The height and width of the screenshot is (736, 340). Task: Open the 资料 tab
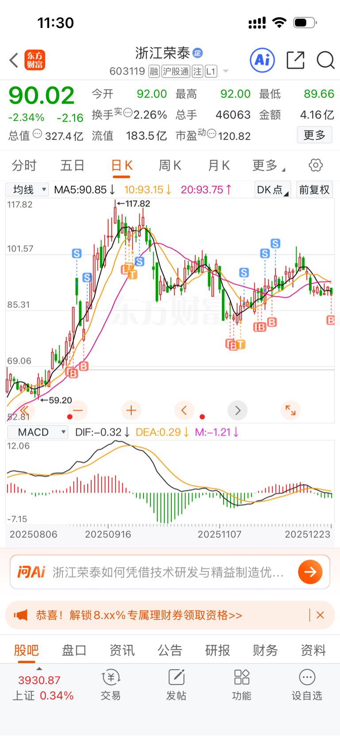point(313,650)
